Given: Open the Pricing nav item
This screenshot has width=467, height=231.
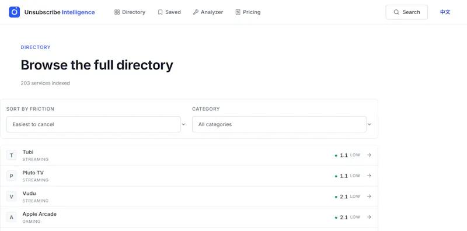Looking at the screenshot, I should [248, 12].
